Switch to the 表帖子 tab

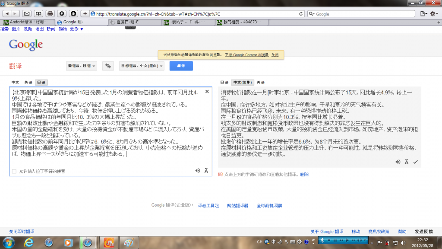pos(189,22)
